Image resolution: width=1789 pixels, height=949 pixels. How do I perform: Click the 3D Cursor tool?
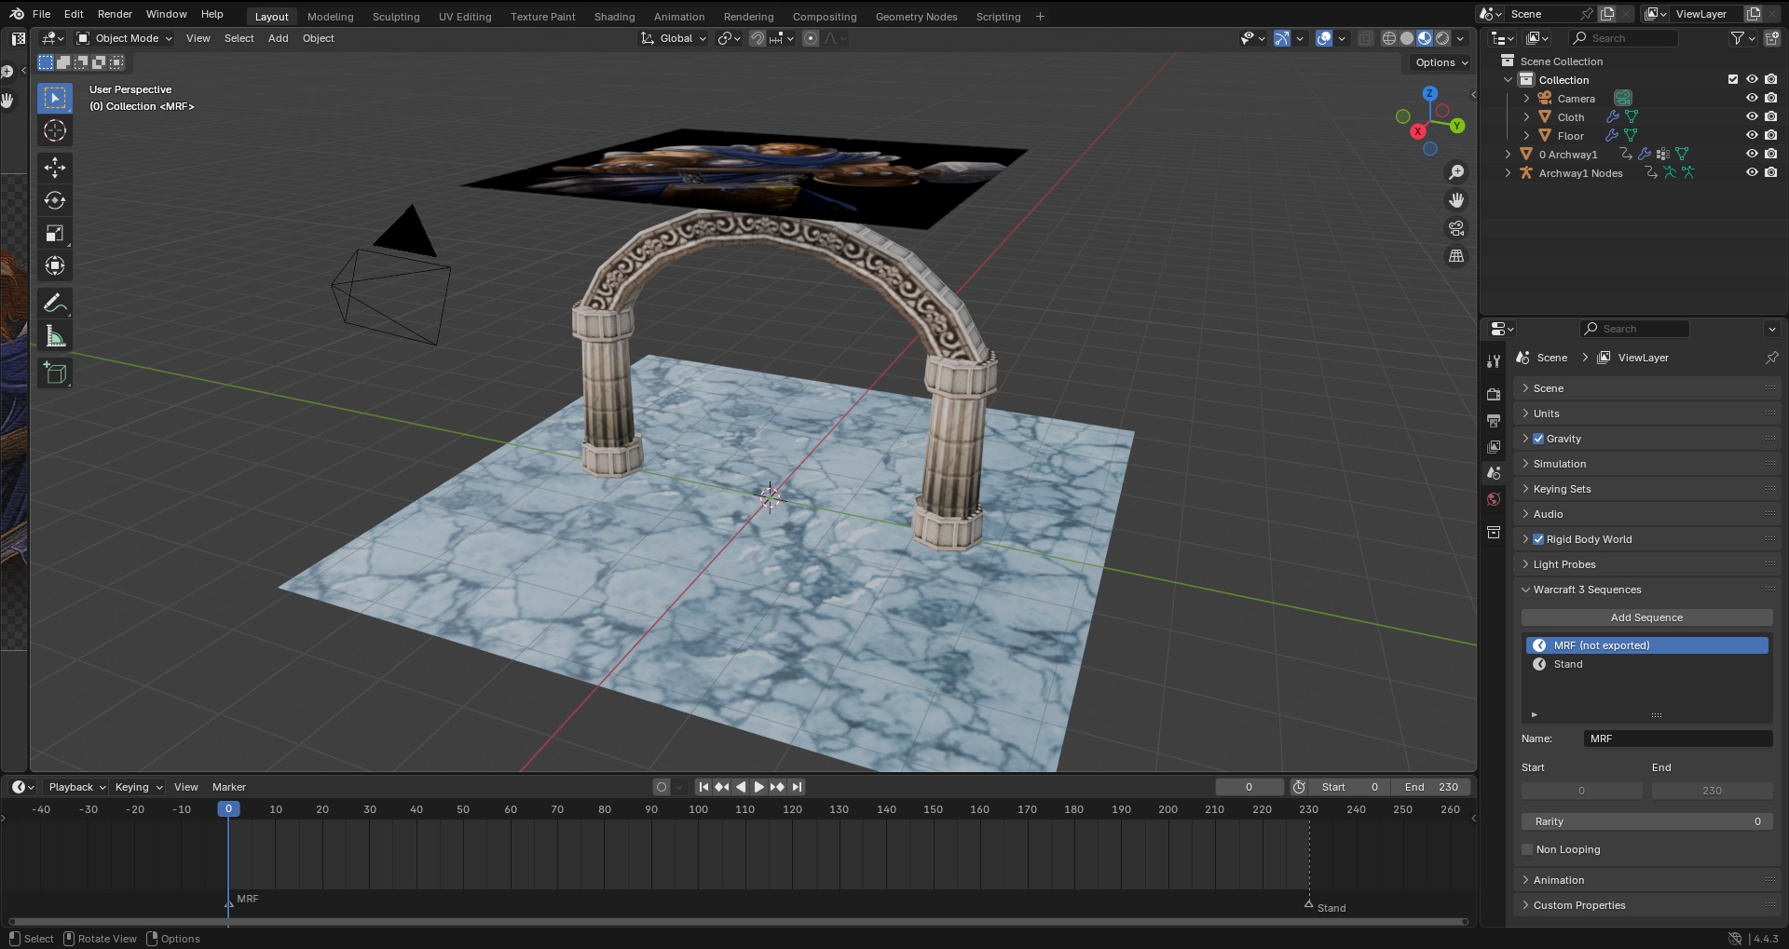[x=55, y=131]
